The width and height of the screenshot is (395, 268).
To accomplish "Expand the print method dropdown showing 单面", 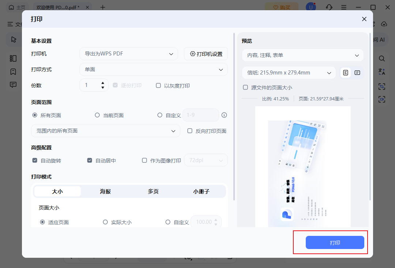I will (153, 69).
